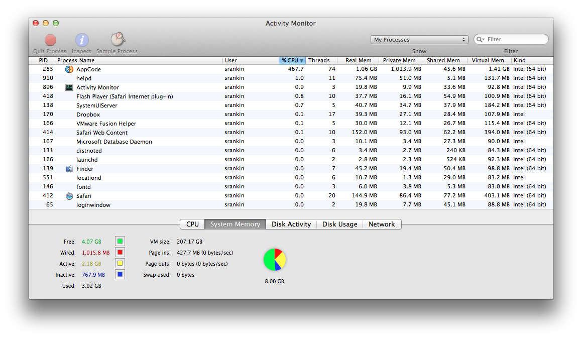Click the memory usage pie chart
The width and height of the screenshot is (582, 339).
click(x=274, y=260)
